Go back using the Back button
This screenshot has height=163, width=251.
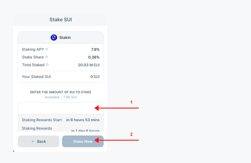point(38,141)
